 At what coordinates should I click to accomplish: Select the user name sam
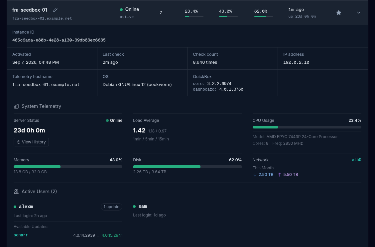click(143, 206)
